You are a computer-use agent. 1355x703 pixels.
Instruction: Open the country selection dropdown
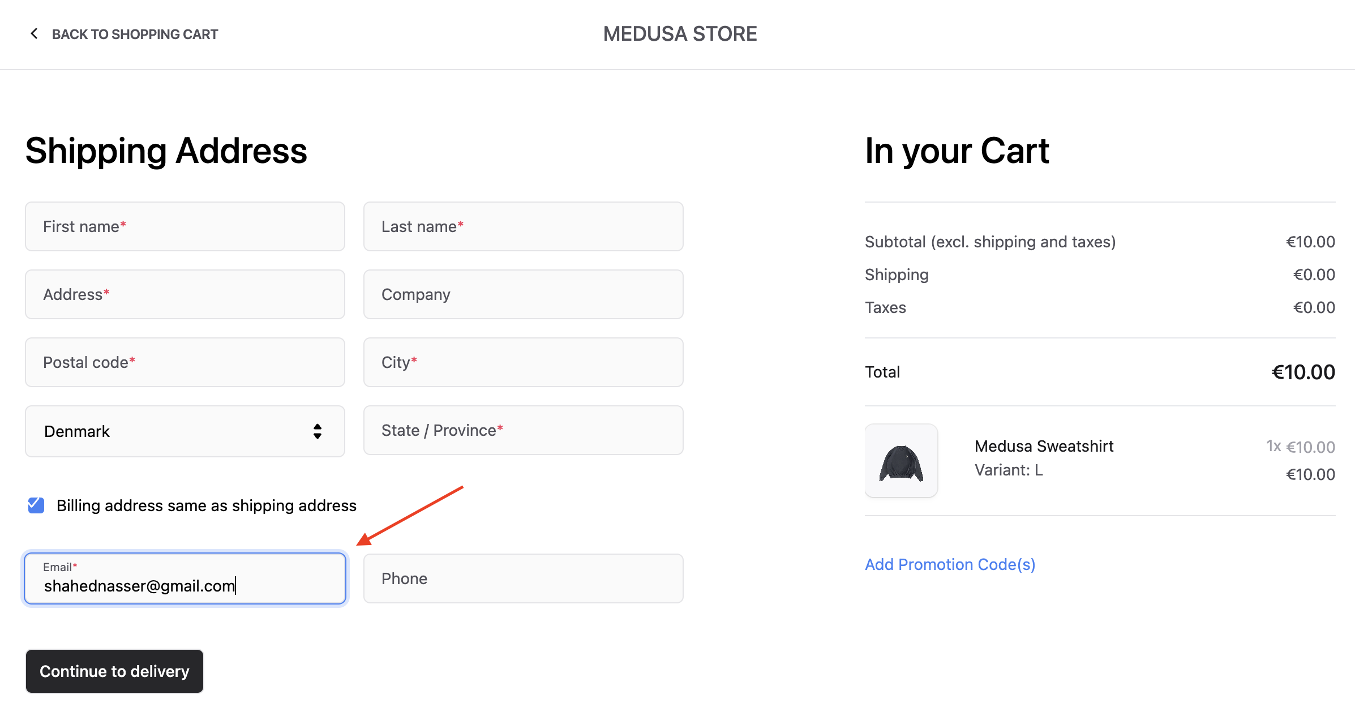pos(185,431)
